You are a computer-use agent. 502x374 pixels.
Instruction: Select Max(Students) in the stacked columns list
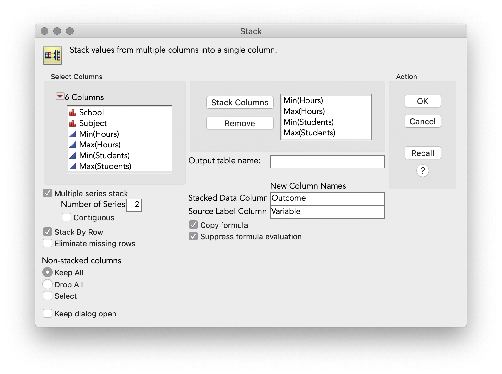point(309,133)
